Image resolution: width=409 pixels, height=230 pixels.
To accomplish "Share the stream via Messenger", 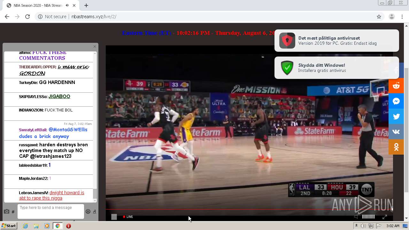I will (x=396, y=101).
